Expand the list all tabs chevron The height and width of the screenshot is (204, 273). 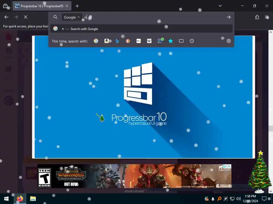pos(220,6)
